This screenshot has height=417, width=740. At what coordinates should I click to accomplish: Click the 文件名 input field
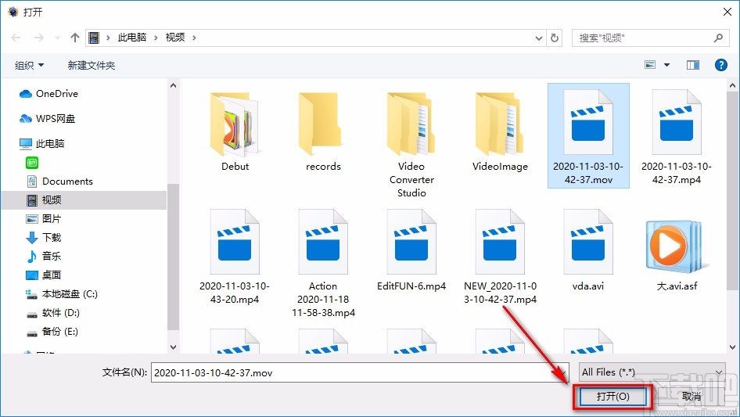(x=360, y=372)
